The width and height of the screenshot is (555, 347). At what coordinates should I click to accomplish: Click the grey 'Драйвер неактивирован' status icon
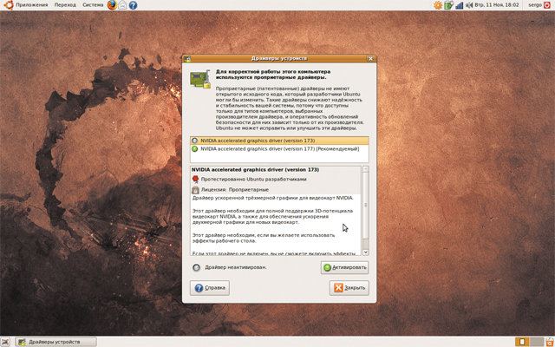coord(197,268)
